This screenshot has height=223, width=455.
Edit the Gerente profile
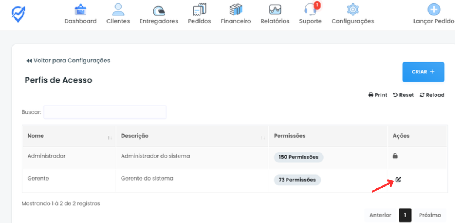pyautogui.click(x=398, y=179)
